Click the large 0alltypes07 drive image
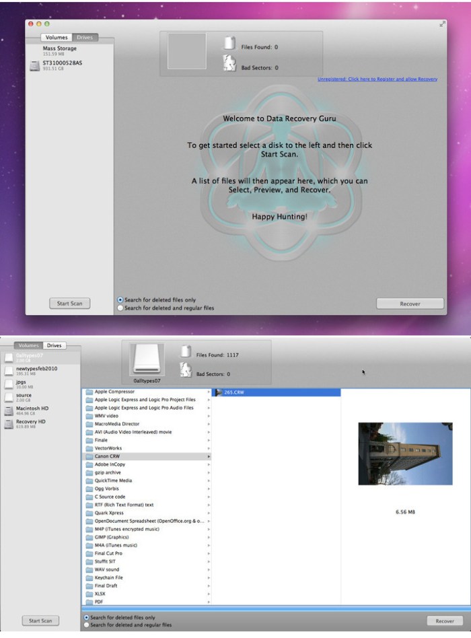Viewport: 471px width, 638px height. (147, 359)
